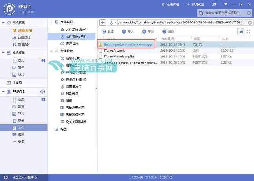
Task: Click the file search input field
Action: coord(223,13)
